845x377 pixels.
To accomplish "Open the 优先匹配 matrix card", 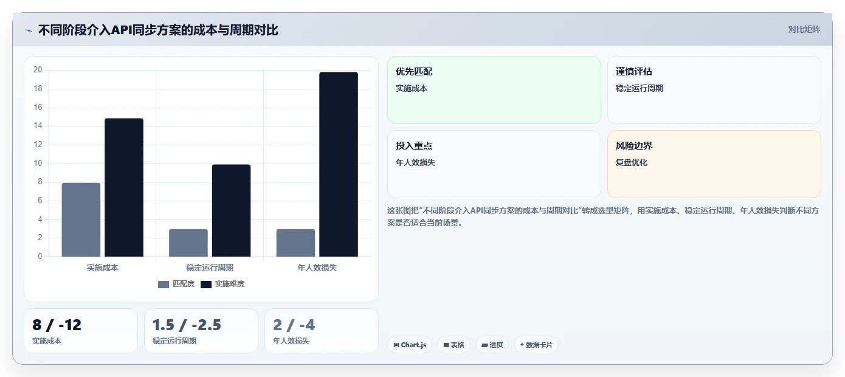I will point(494,90).
